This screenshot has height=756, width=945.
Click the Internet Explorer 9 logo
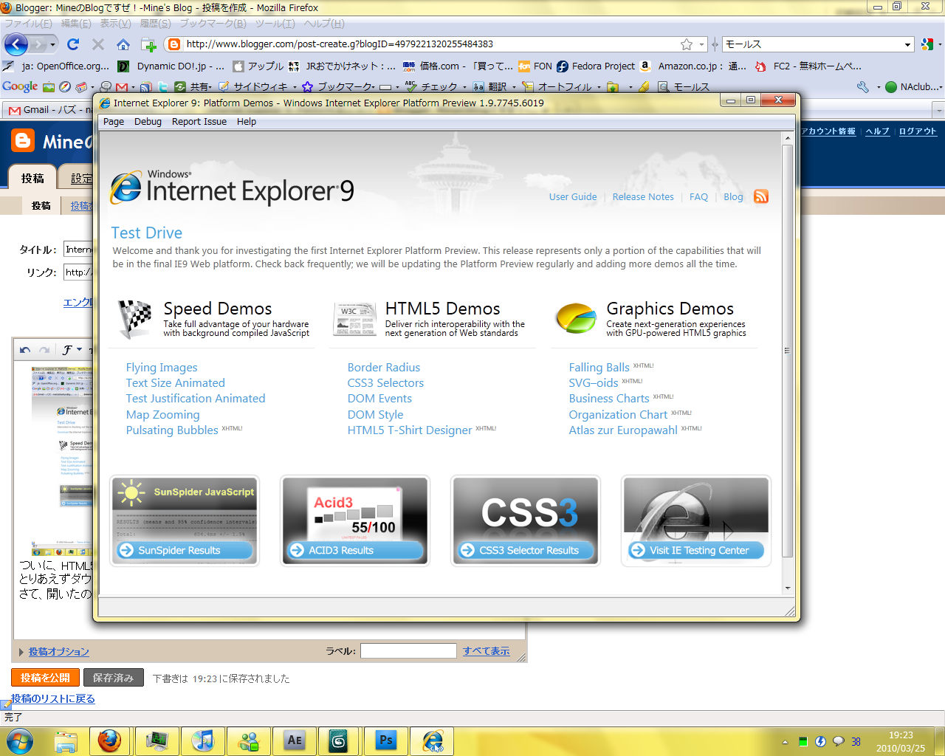click(x=232, y=188)
